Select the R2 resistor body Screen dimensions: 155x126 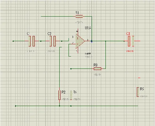[x=59, y=95]
